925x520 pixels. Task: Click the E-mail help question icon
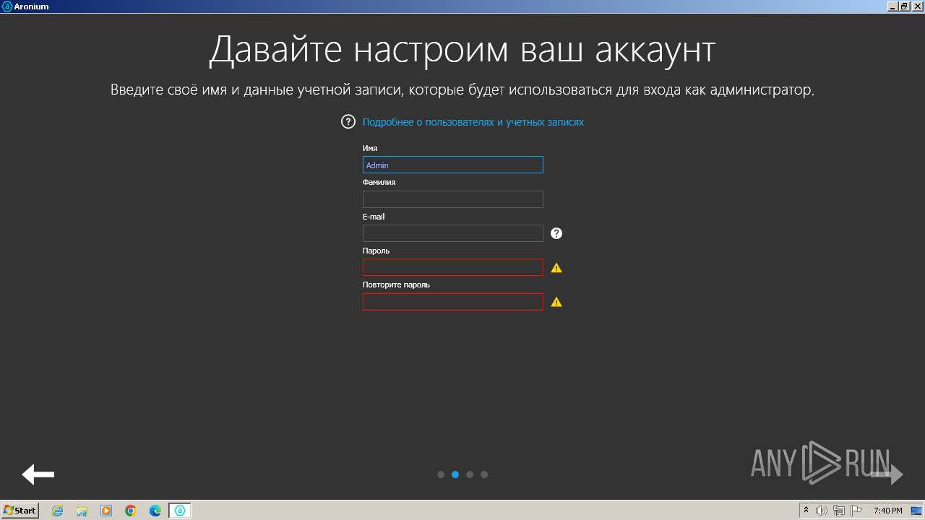(x=556, y=233)
